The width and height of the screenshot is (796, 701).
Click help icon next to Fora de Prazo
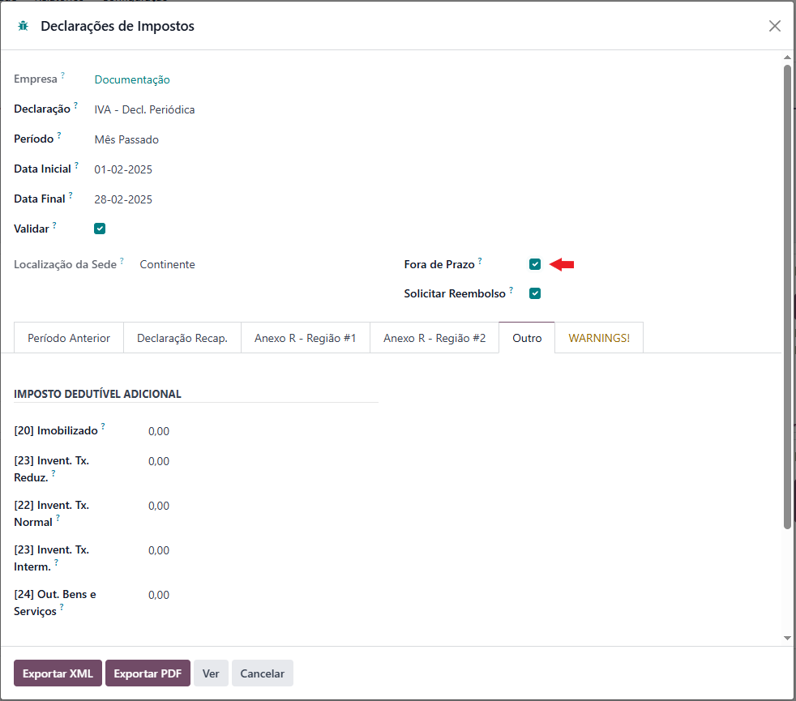[x=480, y=260]
